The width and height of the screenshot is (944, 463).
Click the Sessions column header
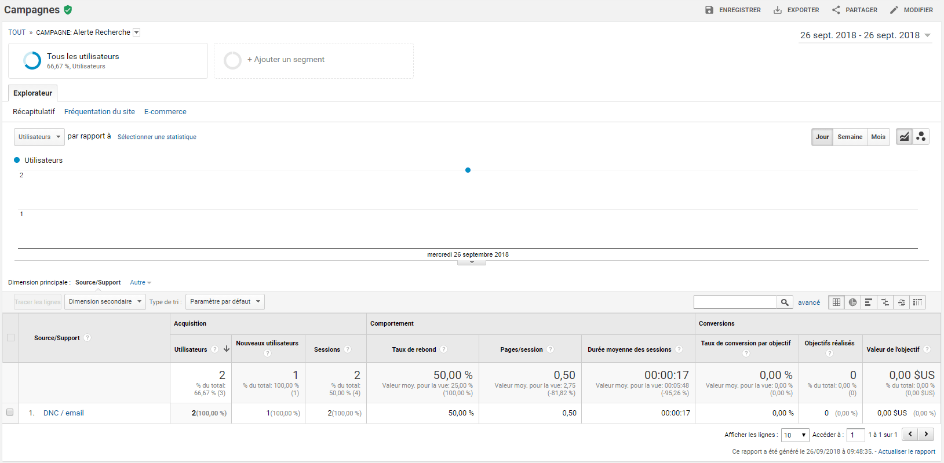(x=327, y=349)
